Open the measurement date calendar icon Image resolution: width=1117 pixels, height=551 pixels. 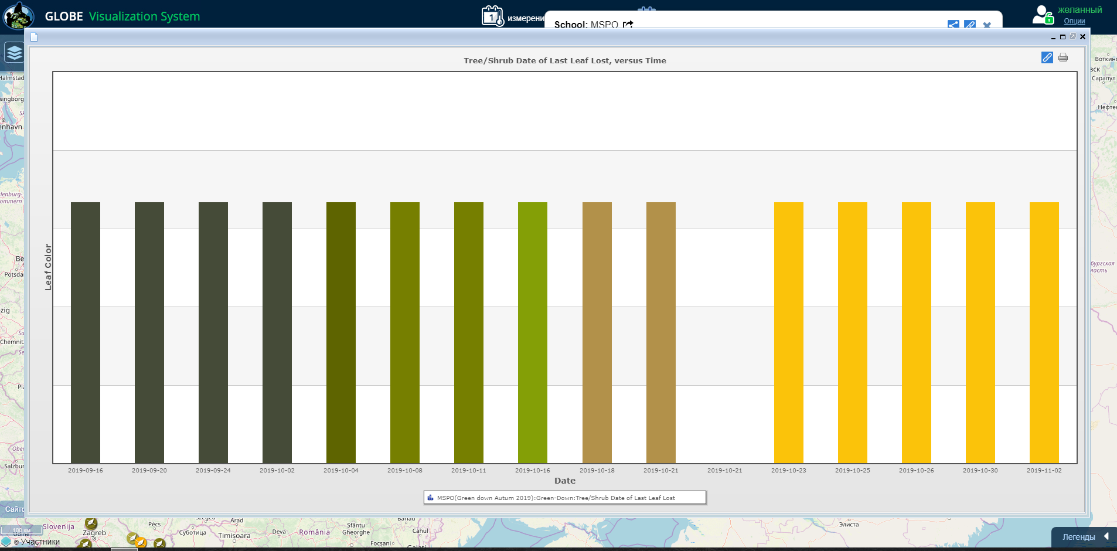click(492, 16)
